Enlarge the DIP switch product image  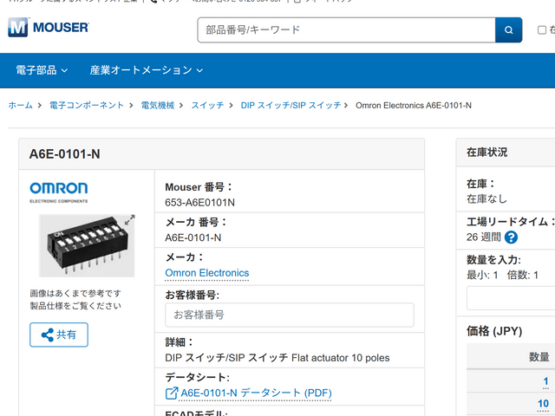[87, 245]
